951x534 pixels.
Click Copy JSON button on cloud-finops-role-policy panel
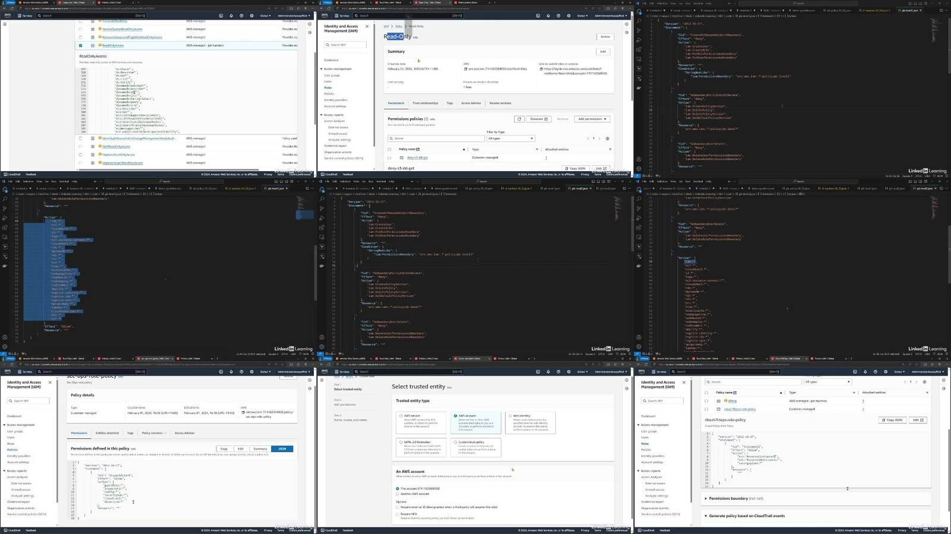pyautogui.click(x=893, y=420)
